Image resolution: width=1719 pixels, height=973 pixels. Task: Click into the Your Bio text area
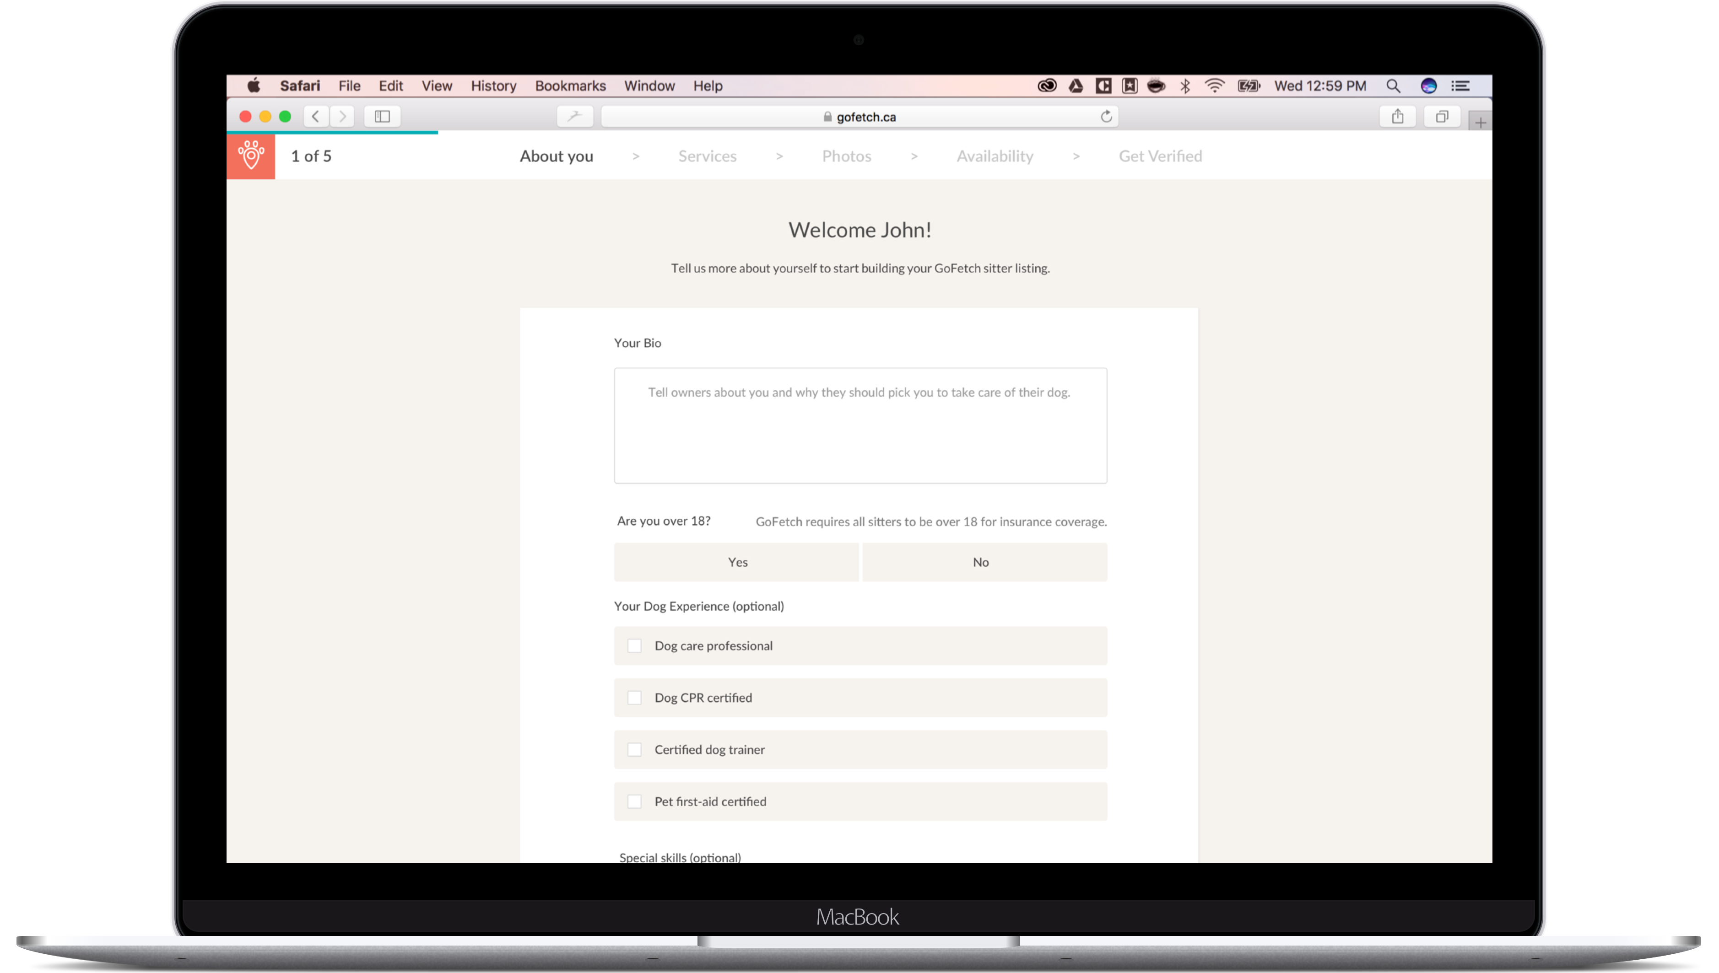860,426
